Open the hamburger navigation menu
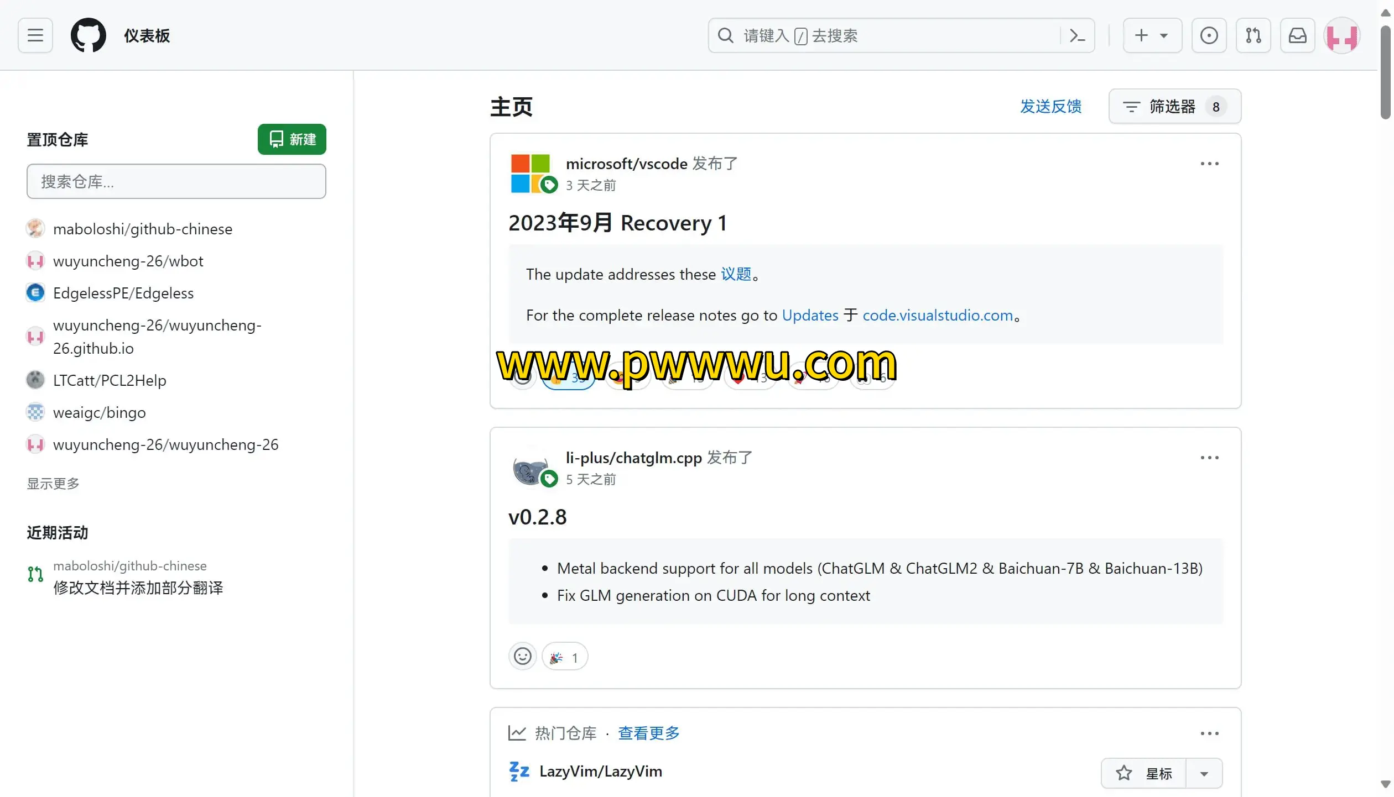Image resolution: width=1394 pixels, height=797 pixels. (34, 35)
